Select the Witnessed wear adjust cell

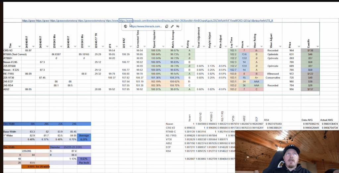tap(273, 74)
